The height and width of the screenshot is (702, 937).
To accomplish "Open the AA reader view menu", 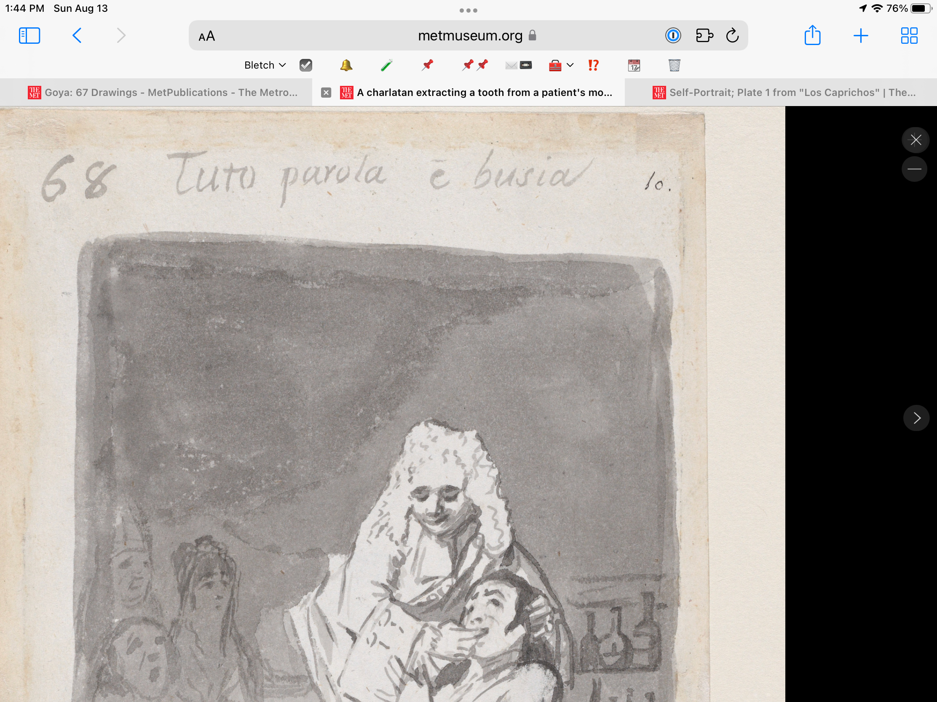I will pyautogui.click(x=207, y=36).
